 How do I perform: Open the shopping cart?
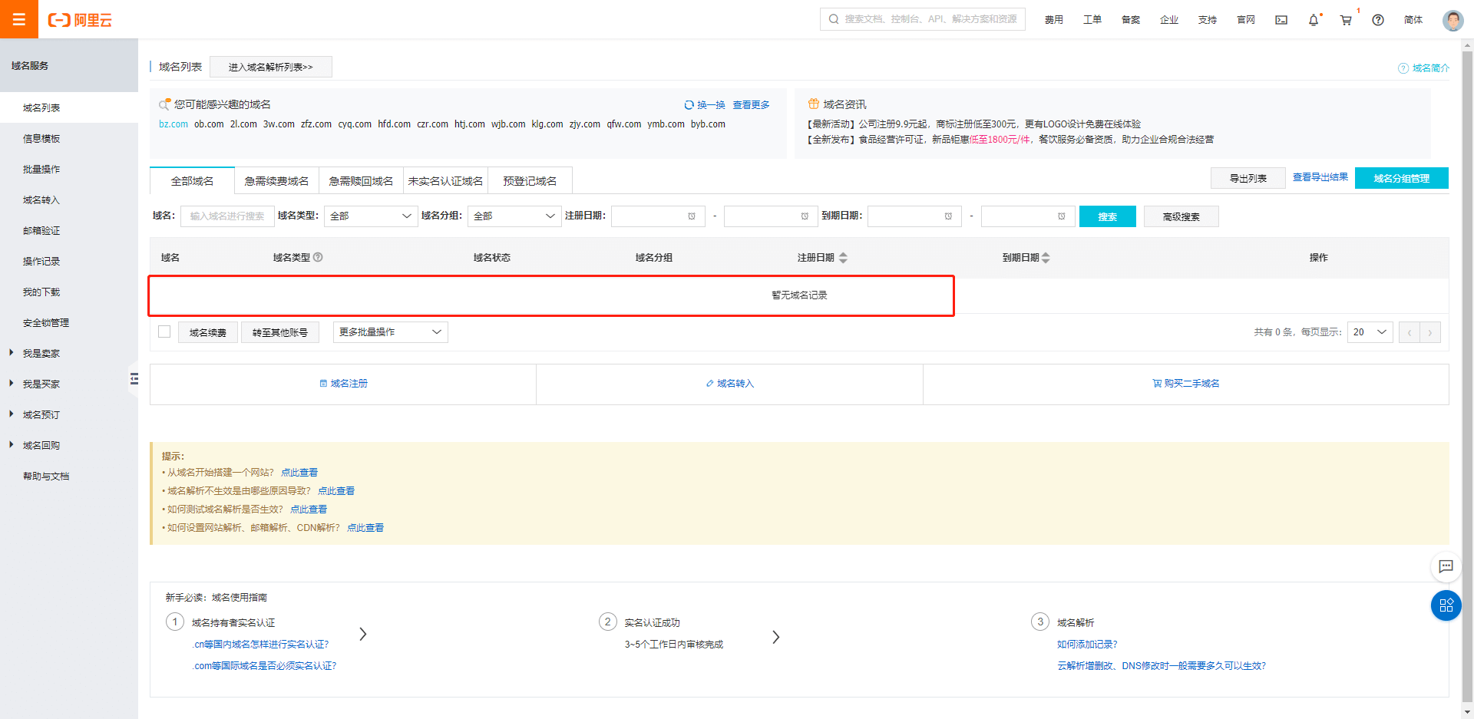pos(1346,20)
